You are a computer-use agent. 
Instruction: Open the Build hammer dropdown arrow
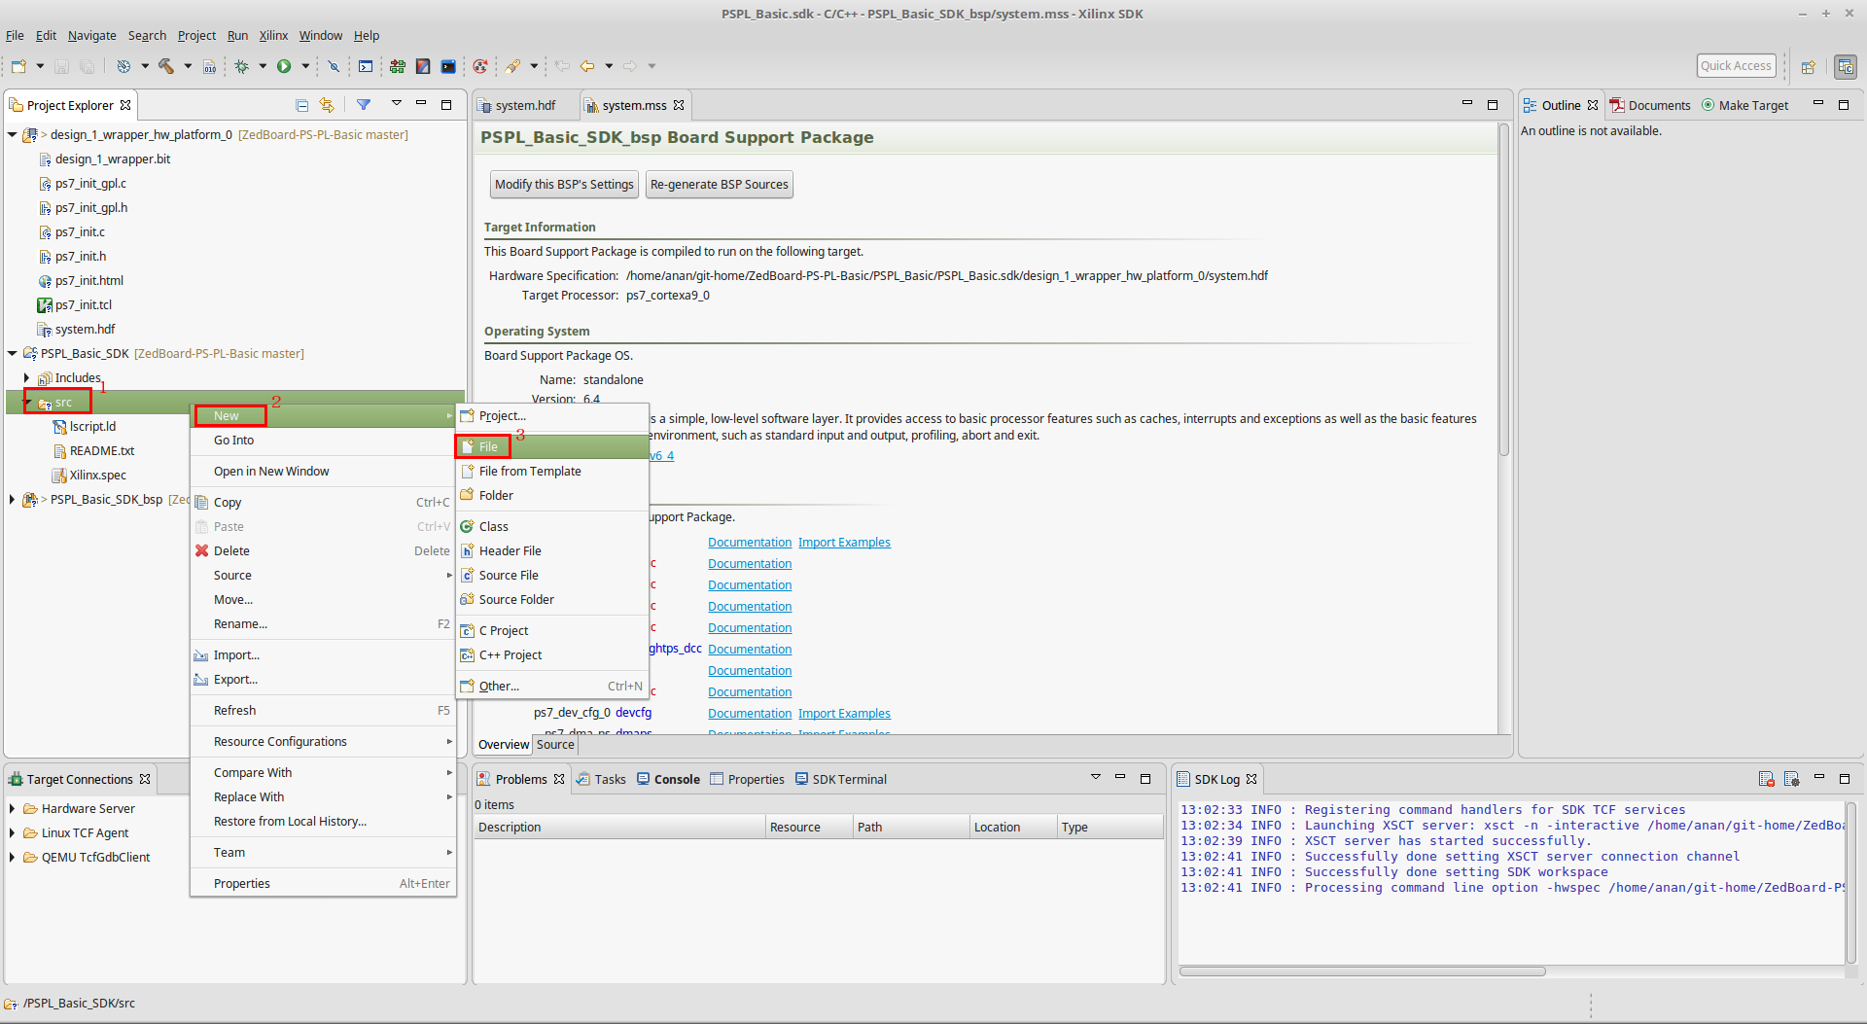click(188, 66)
